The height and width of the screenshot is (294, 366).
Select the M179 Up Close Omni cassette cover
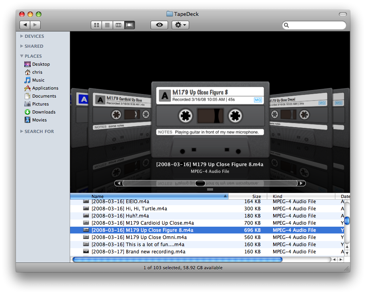(301, 118)
